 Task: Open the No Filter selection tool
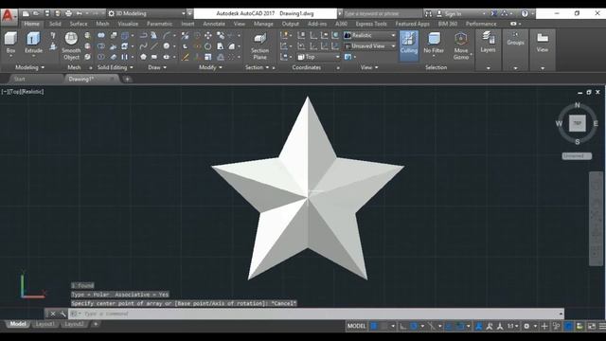tap(434, 44)
